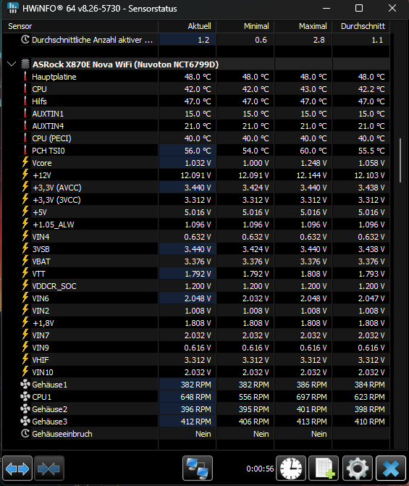Select the Hilfs sensor row label
Image resolution: width=409 pixels, height=486 pixels.
point(39,101)
